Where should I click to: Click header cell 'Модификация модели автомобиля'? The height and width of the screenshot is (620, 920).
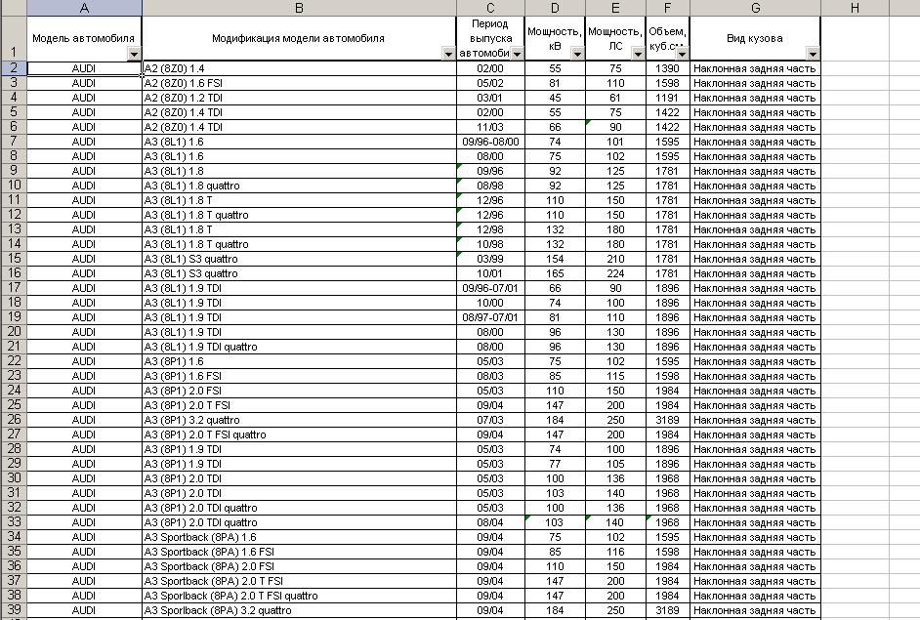(299, 39)
